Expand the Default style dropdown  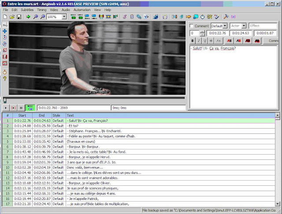[225, 26]
